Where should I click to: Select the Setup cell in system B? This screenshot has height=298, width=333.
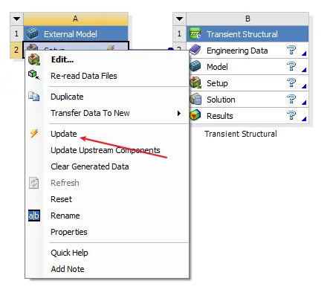pos(248,83)
